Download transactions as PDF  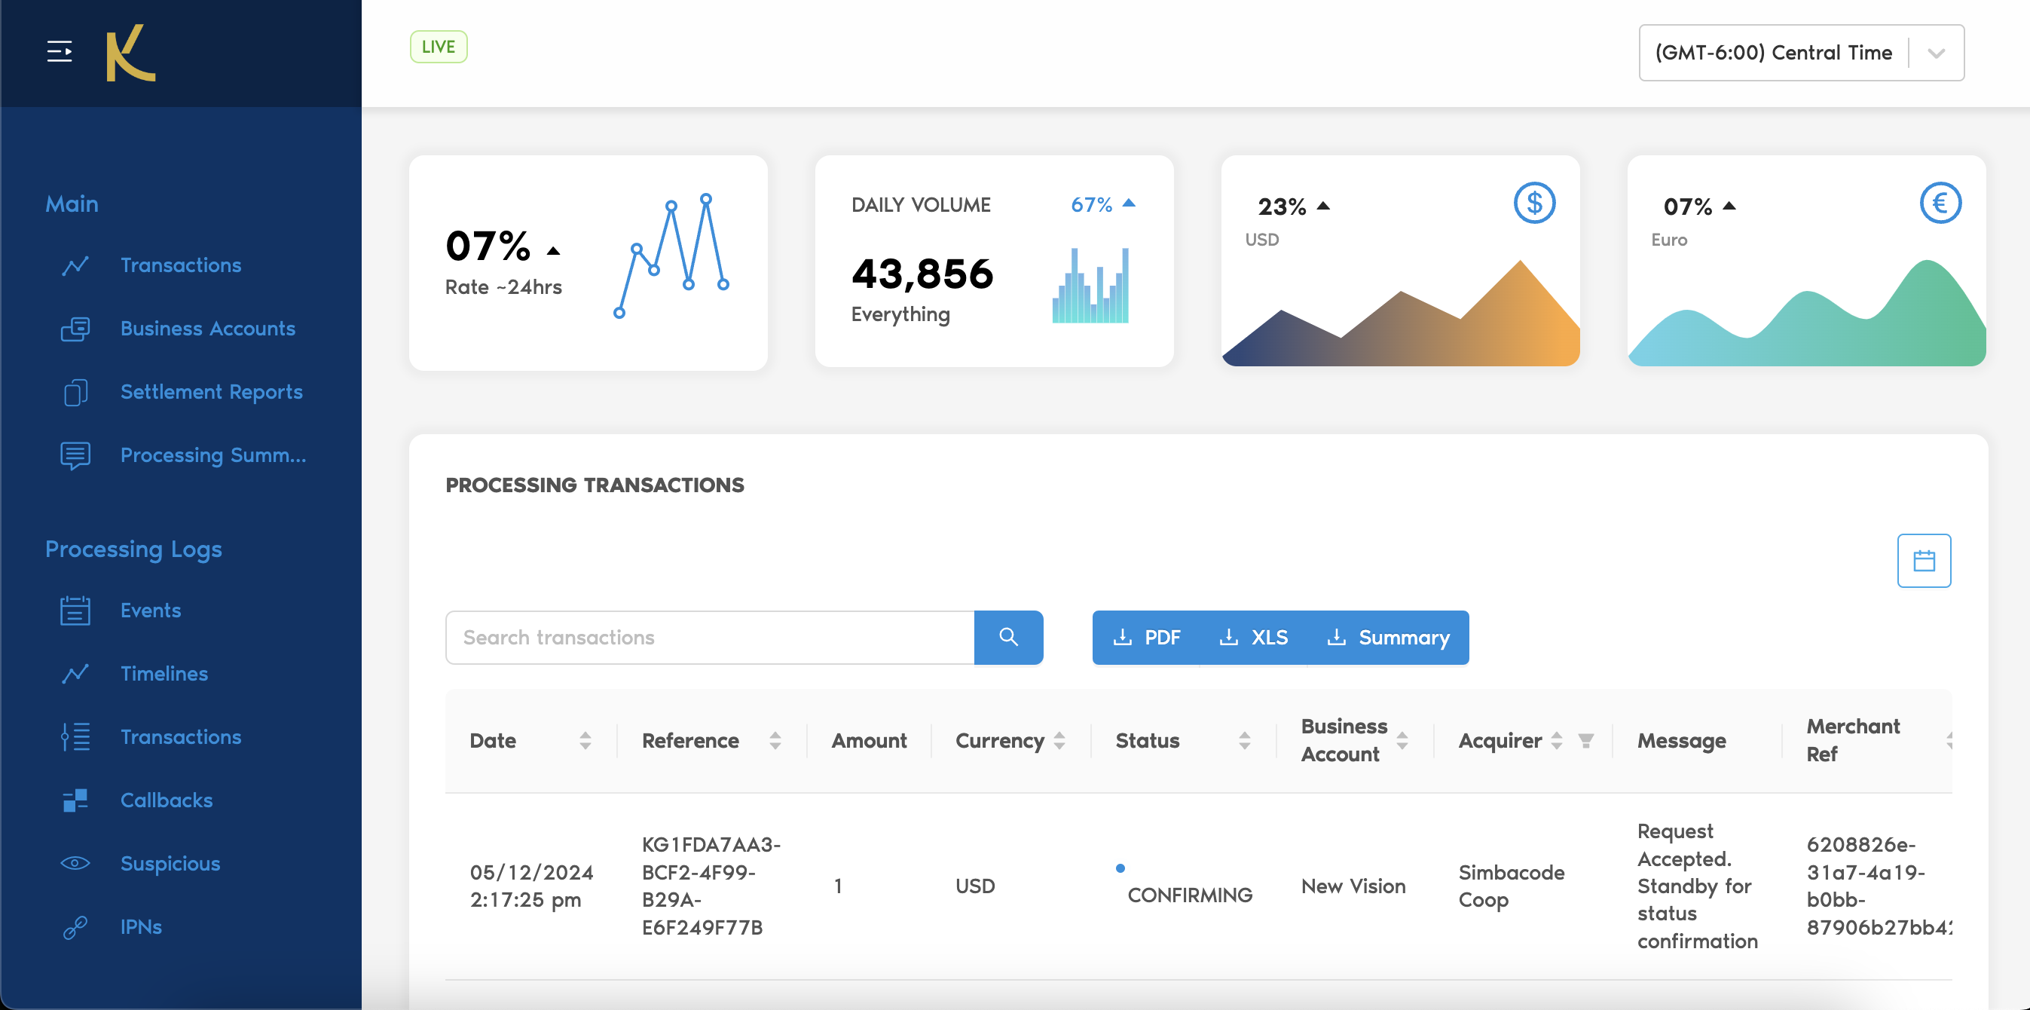[1147, 637]
